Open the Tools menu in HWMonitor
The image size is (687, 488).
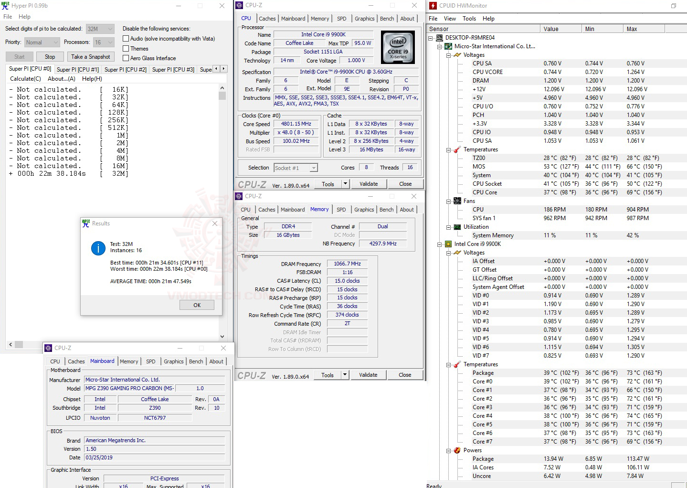pyautogui.click(x=469, y=19)
